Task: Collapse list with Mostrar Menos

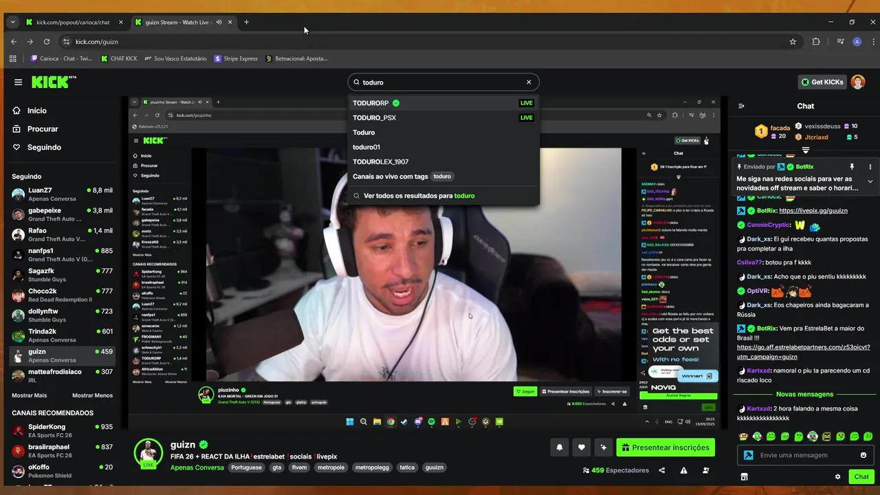Action: (92, 395)
